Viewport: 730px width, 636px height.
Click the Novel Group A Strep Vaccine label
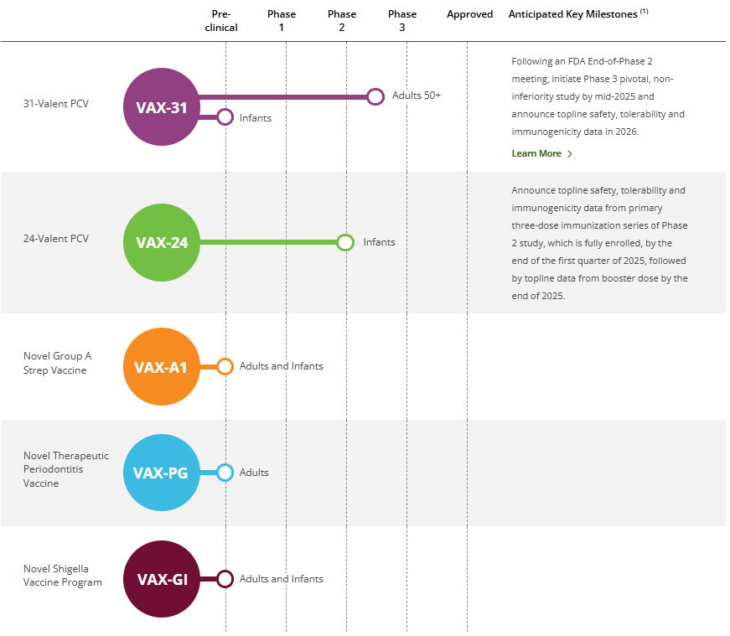[57, 363]
